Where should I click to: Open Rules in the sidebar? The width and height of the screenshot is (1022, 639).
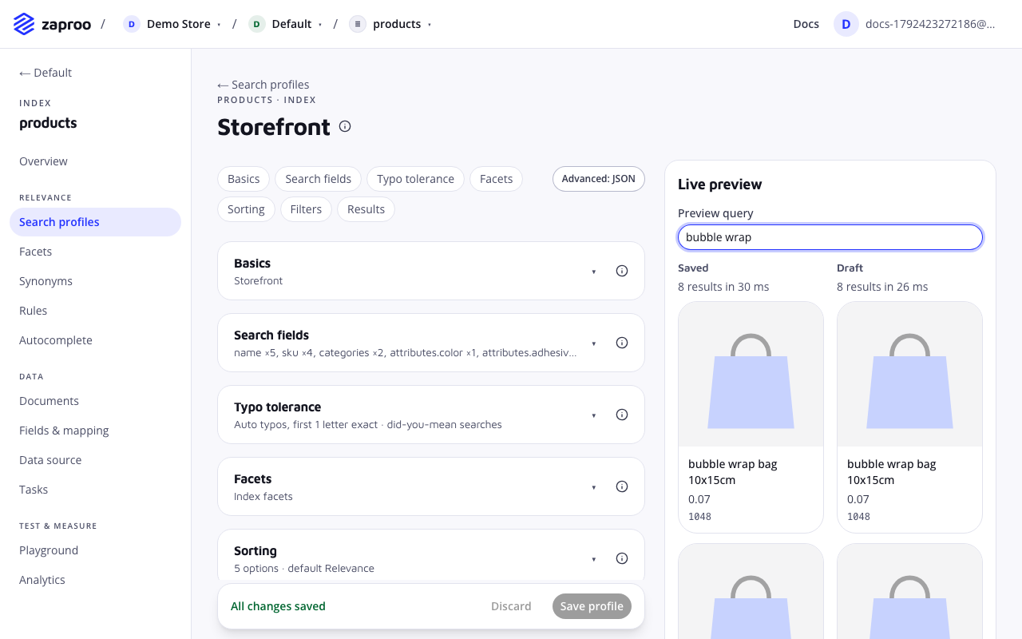(96, 311)
